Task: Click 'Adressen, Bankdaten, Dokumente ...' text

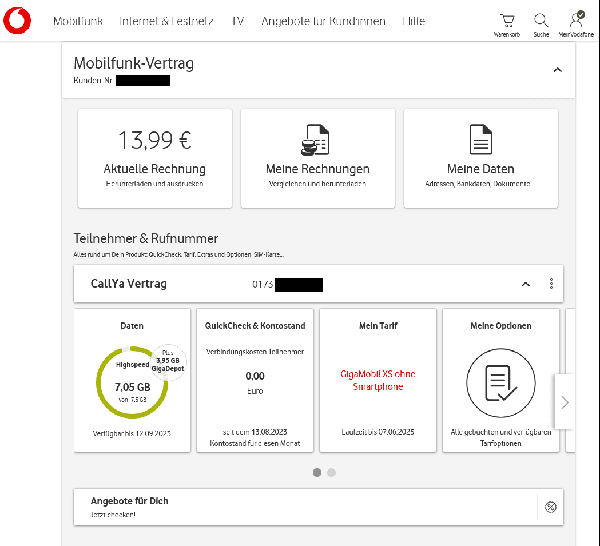Action: (x=480, y=184)
